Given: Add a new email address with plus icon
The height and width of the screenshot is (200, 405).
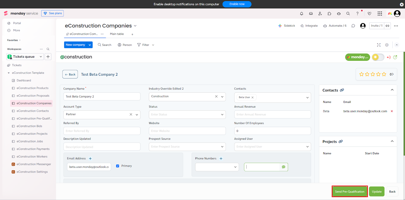Looking at the screenshot, I should (90, 159).
